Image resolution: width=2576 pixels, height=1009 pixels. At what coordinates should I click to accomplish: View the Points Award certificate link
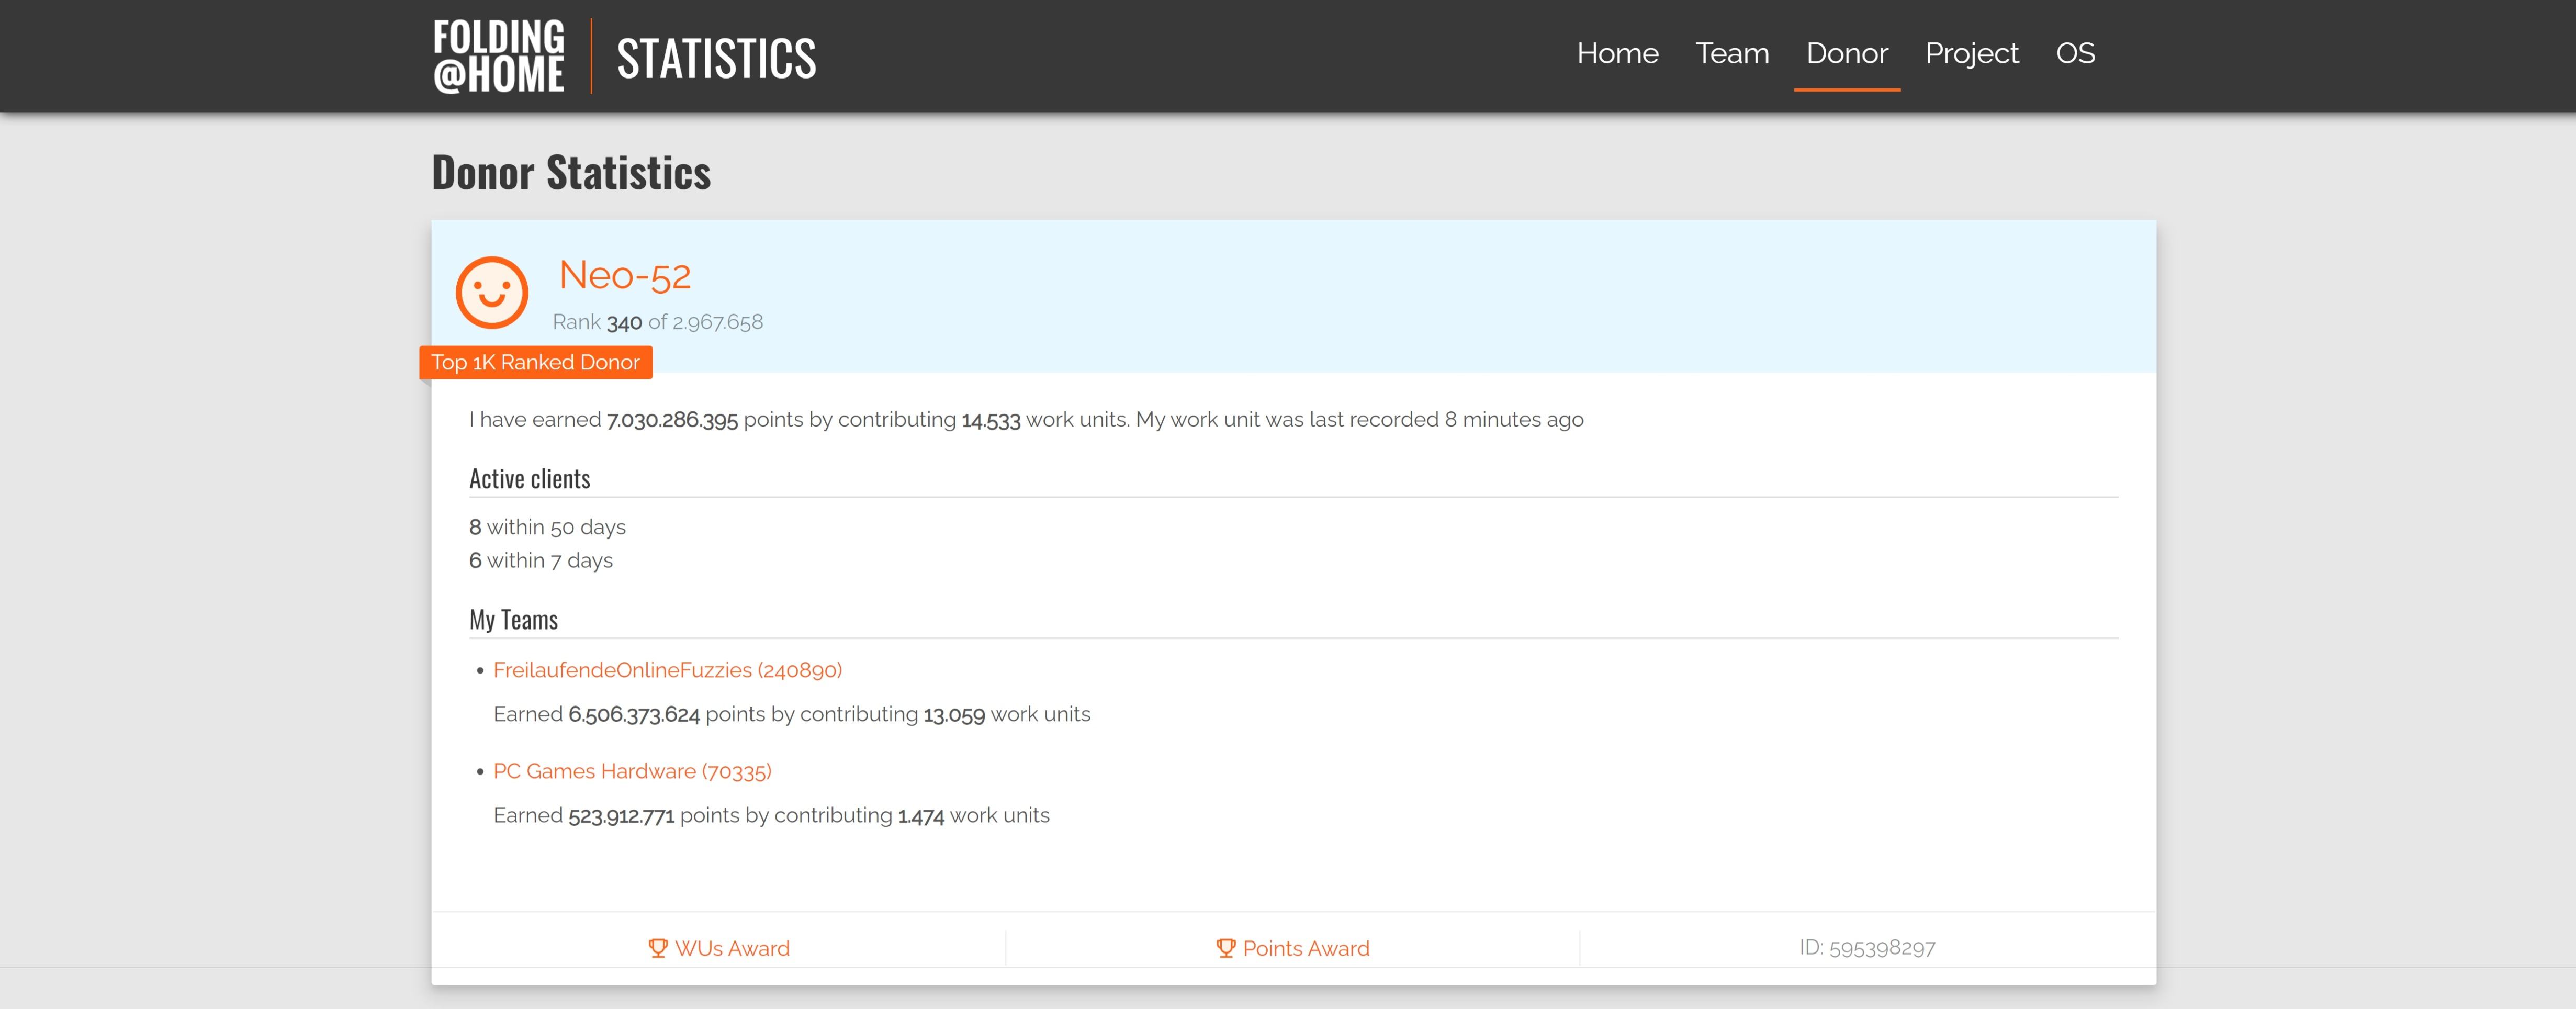pyautogui.click(x=1305, y=948)
